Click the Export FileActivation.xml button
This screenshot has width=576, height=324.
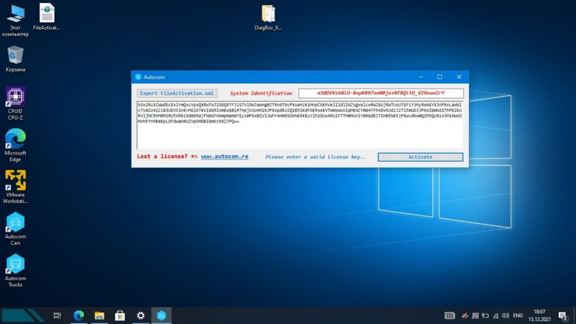pyautogui.click(x=177, y=93)
